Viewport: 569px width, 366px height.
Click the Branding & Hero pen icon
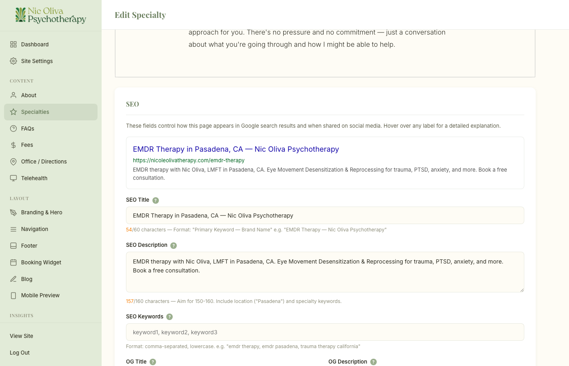click(13, 212)
